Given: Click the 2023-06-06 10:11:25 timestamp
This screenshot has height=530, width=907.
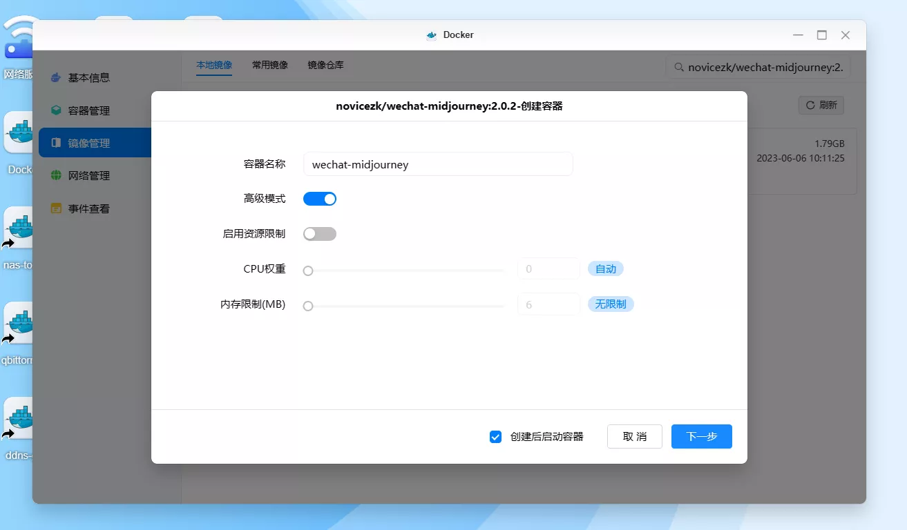Looking at the screenshot, I should point(801,158).
